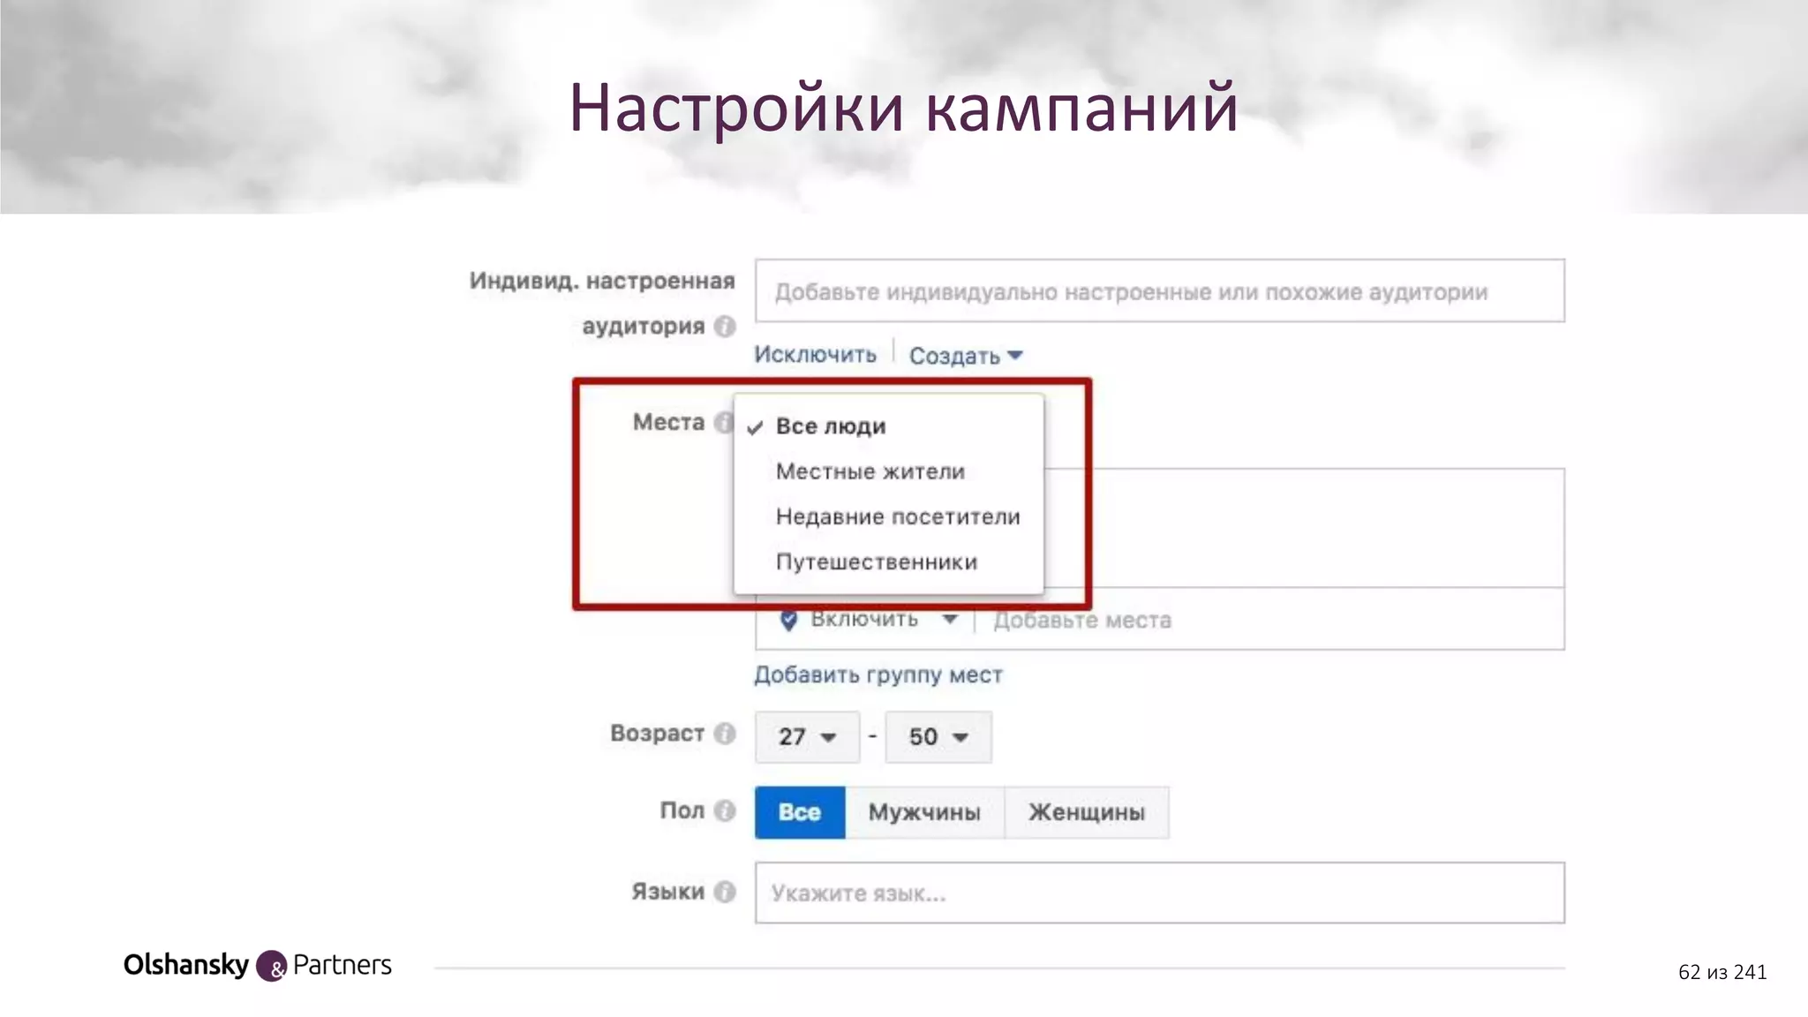The image size is (1808, 1017).
Task: Click the info icon next to Языки
Action: pos(725,892)
